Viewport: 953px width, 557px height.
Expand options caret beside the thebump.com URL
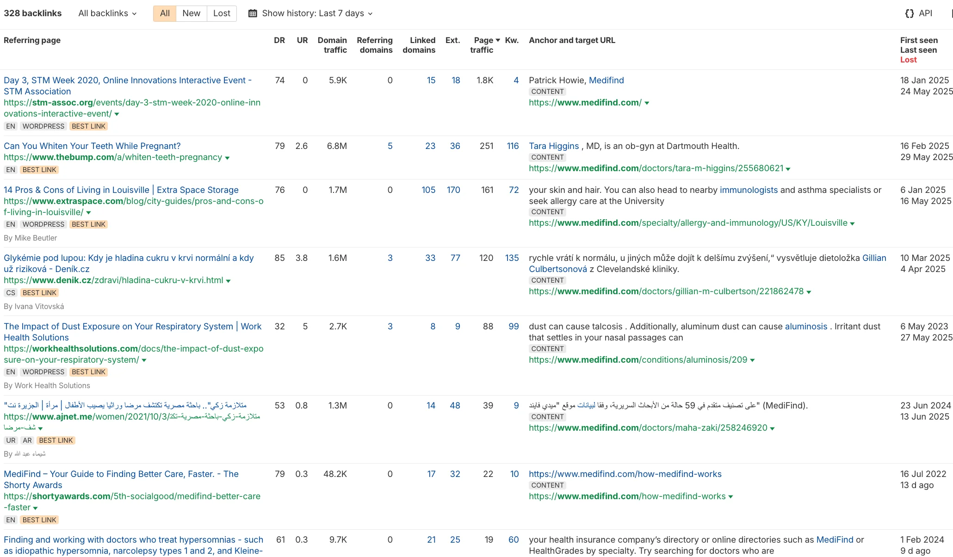coord(227,157)
